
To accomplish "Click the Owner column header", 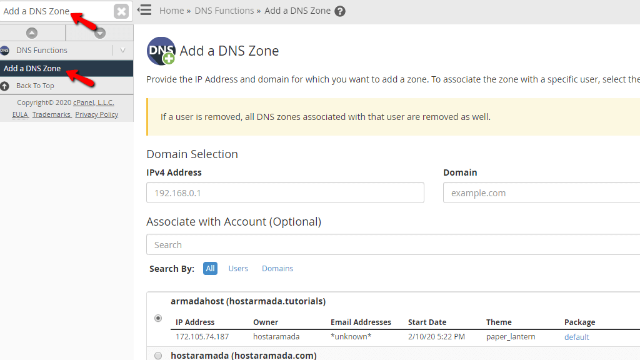I will click(x=266, y=322).
